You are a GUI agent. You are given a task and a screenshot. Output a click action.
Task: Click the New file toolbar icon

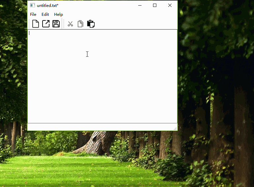point(36,24)
